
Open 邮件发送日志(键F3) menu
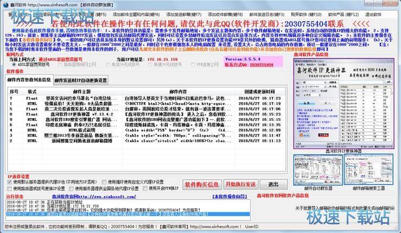pyautogui.click(x=267, y=15)
